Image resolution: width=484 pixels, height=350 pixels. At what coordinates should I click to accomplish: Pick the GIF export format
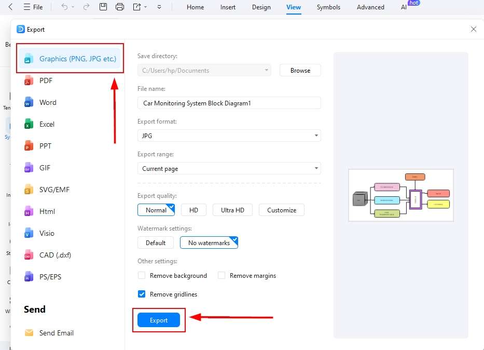[45, 168]
